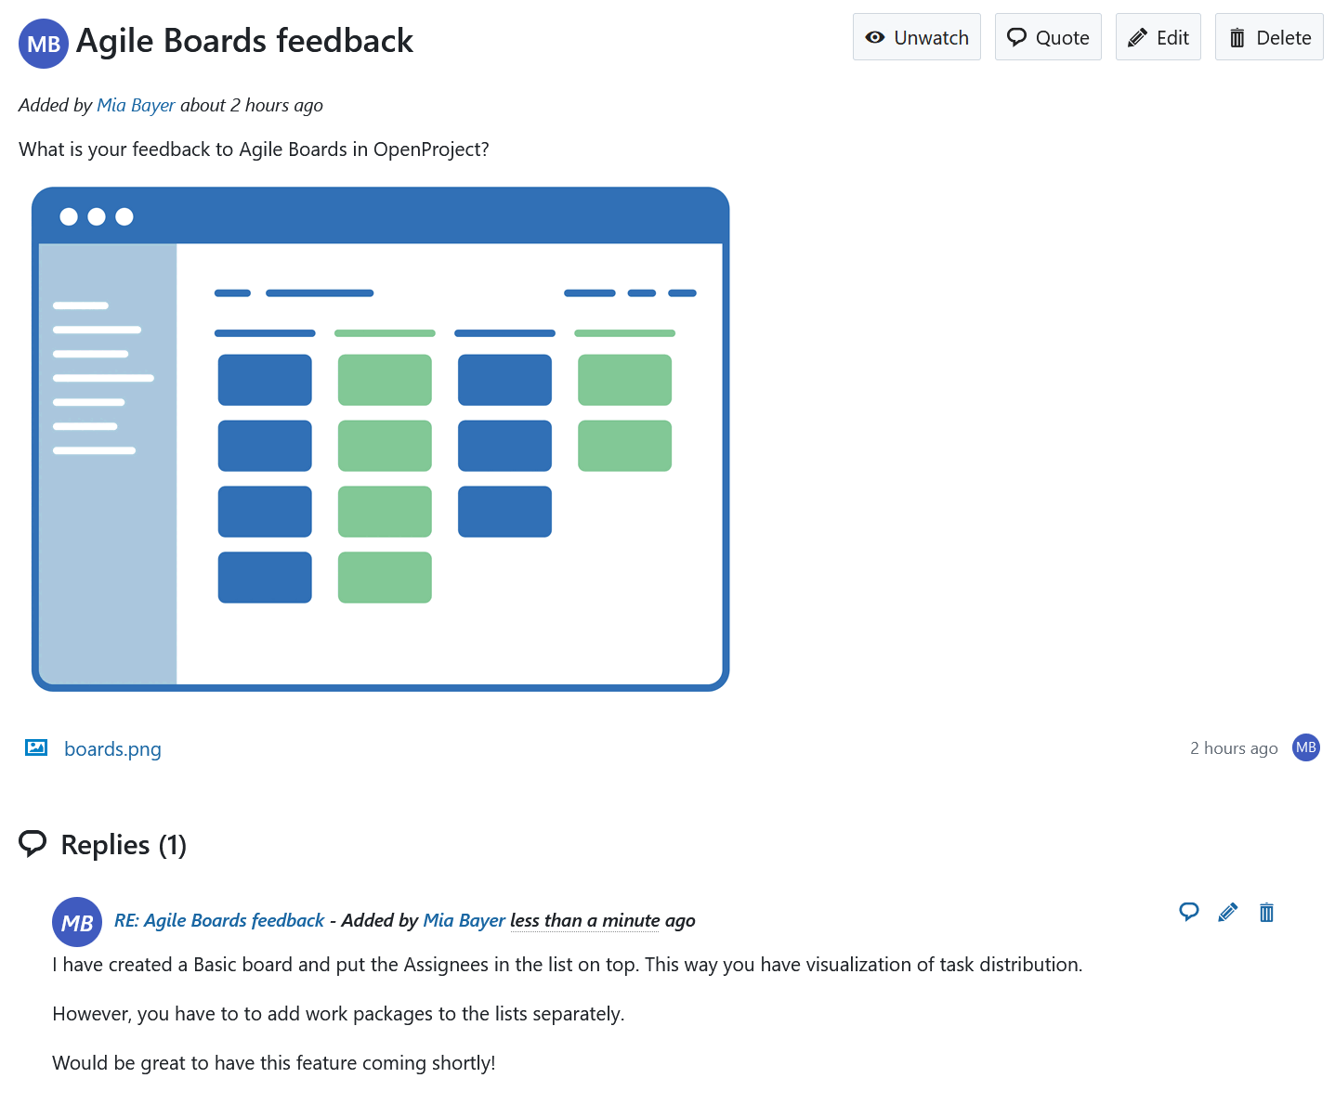
Task: Open the 'RE: Agile Boards feedback' reply link
Action: (x=219, y=920)
